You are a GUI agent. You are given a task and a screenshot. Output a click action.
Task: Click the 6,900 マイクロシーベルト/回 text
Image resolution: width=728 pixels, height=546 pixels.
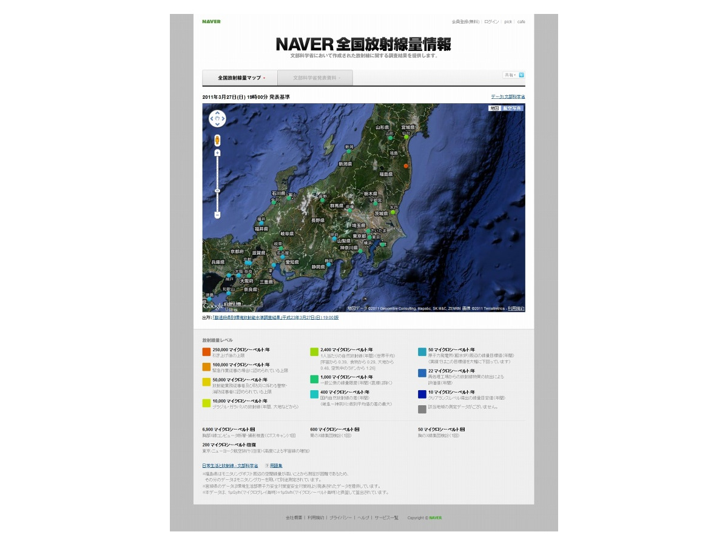coord(229,429)
